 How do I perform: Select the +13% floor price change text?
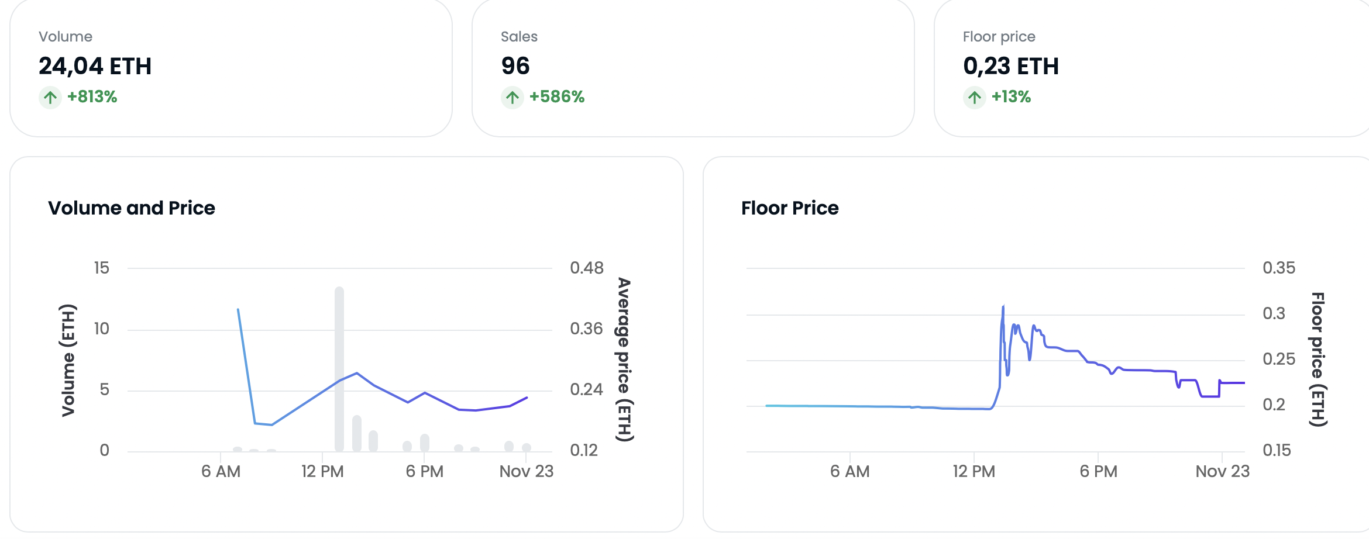[1012, 97]
